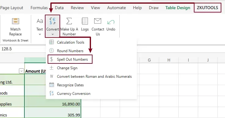
Task: Open the Help tab
Action: (x=137, y=8)
